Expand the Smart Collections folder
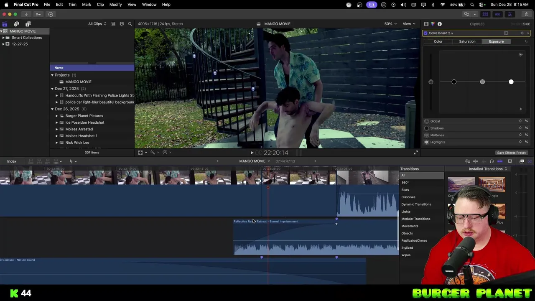 (3, 38)
